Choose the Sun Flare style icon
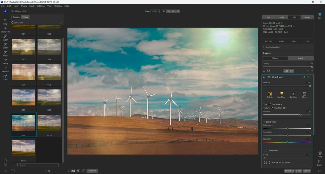Image resolution: width=325 pixels, height=174 pixels. click(281, 95)
